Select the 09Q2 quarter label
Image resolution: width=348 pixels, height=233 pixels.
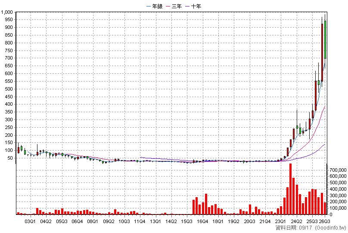point(109,221)
